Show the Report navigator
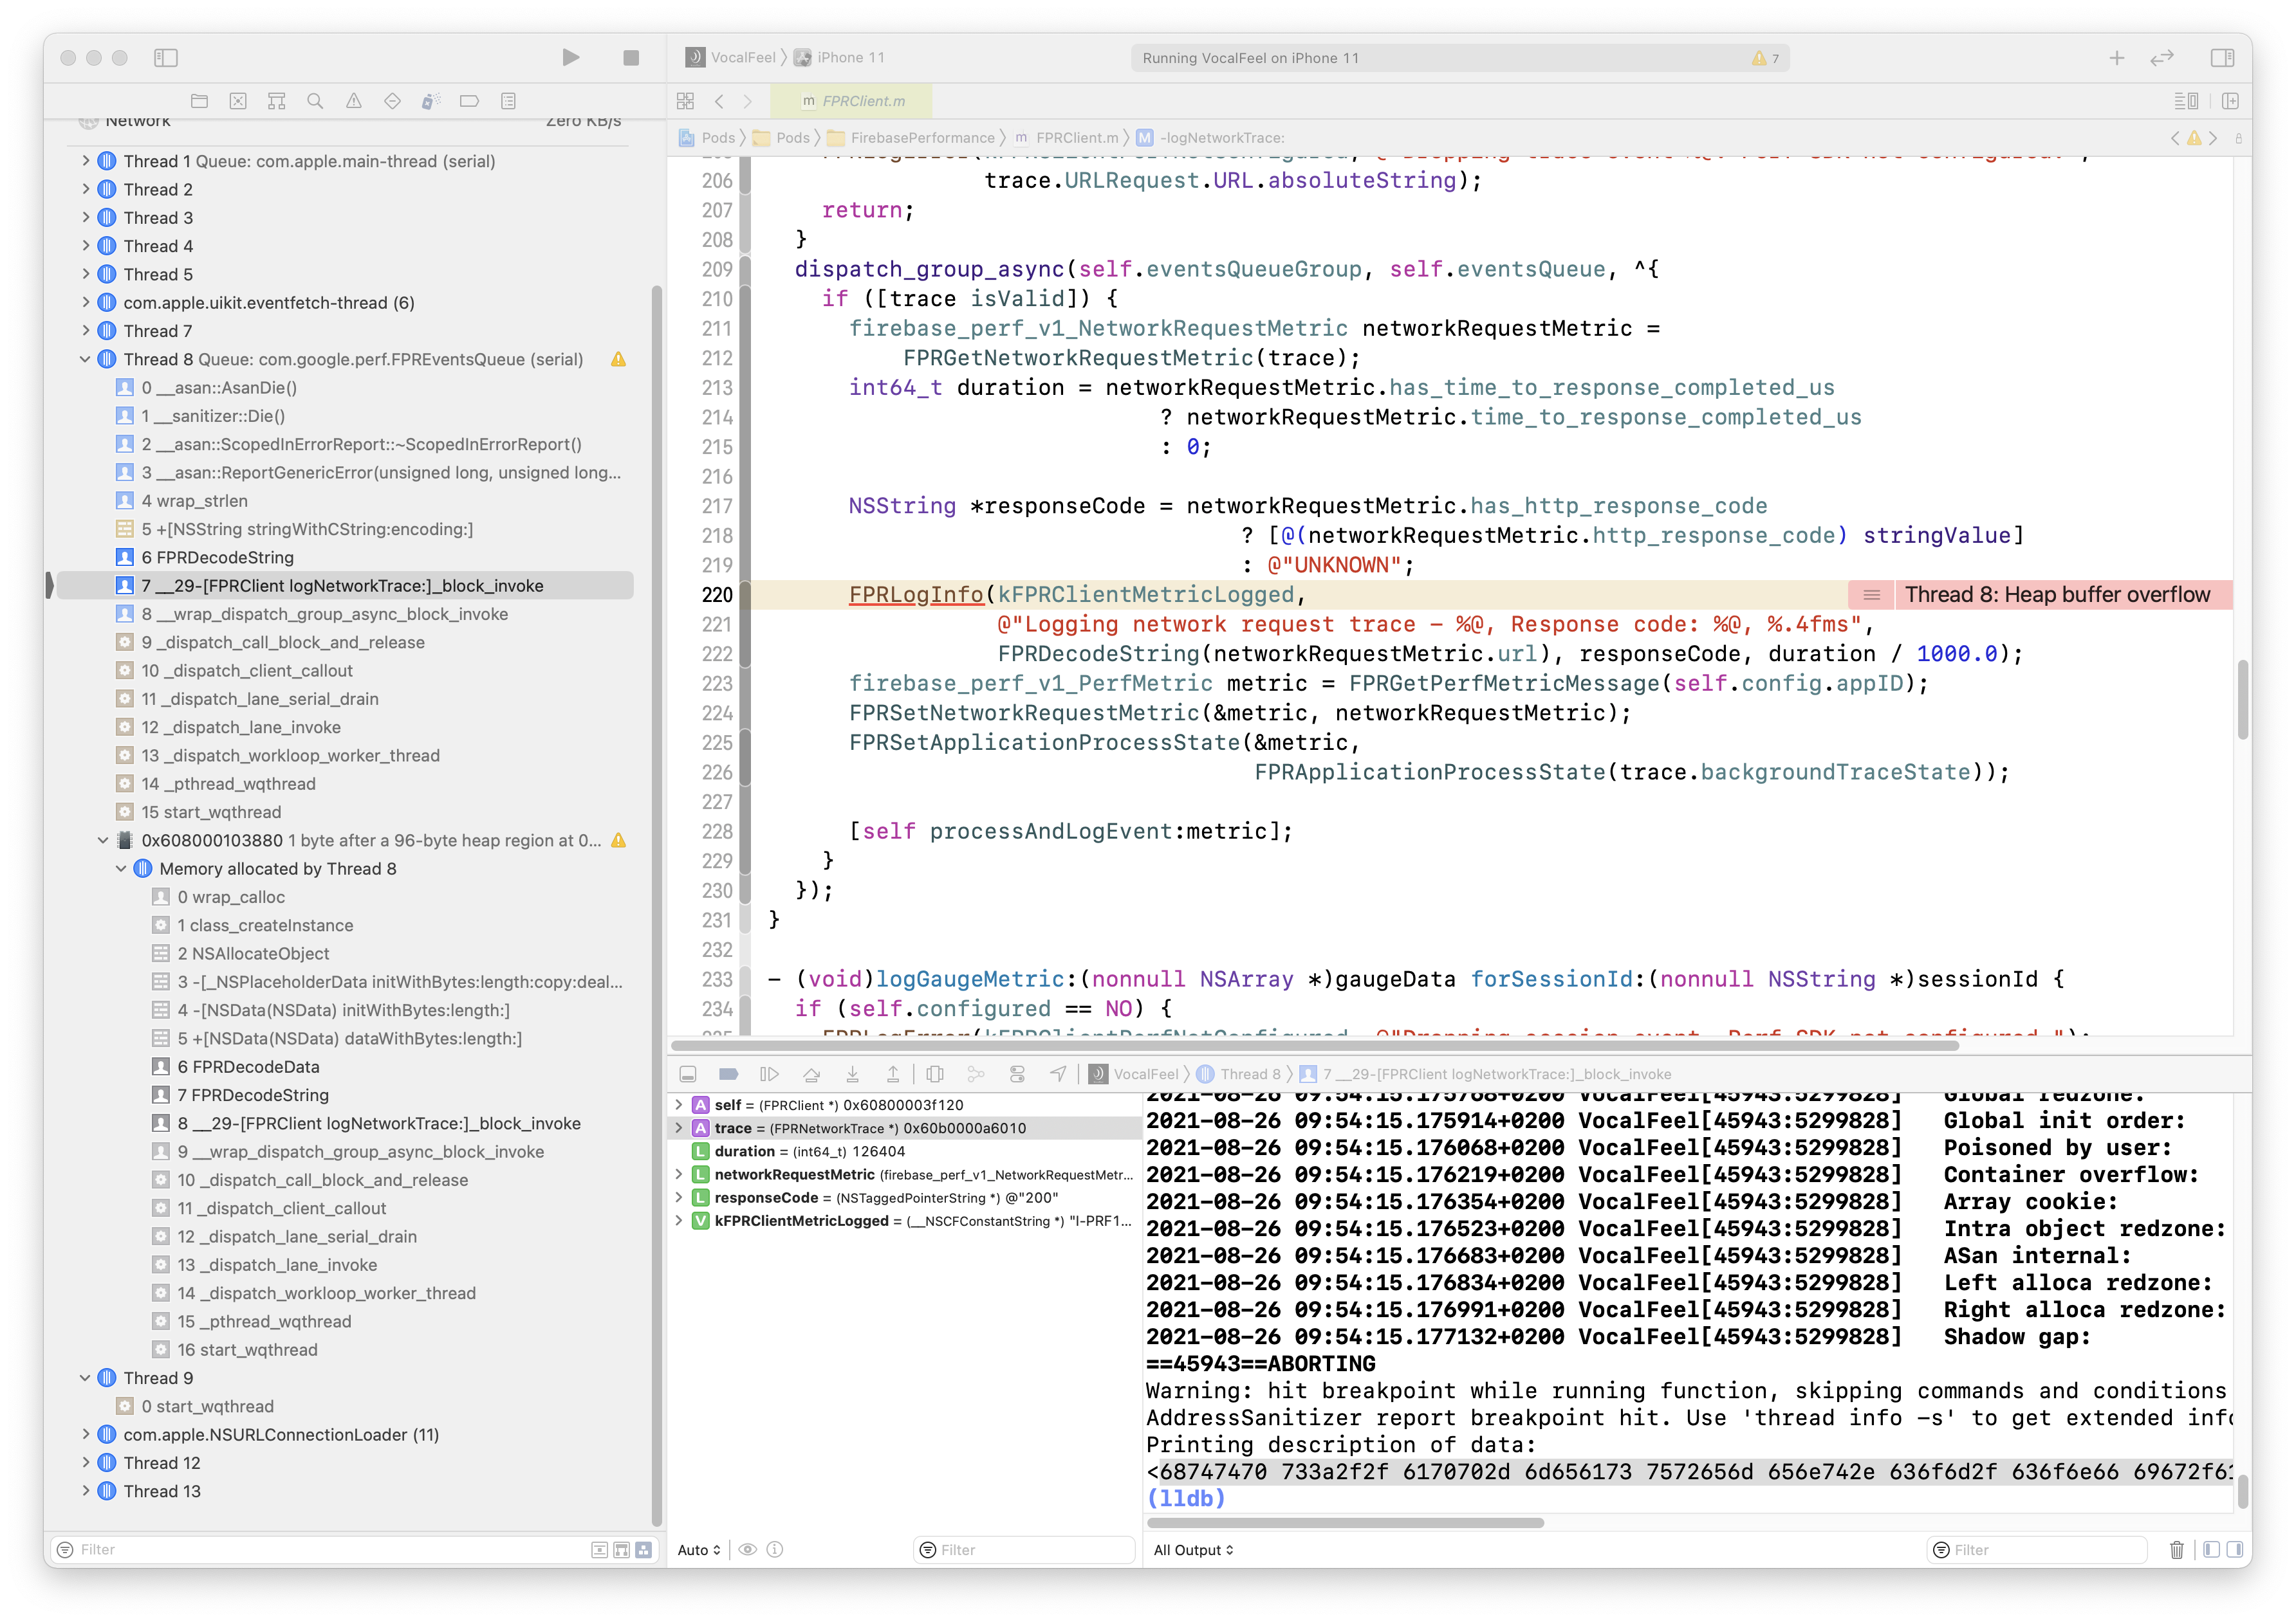 pyautogui.click(x=508, y=101)
